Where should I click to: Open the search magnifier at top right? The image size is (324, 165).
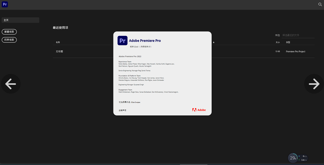coord(320,4)
